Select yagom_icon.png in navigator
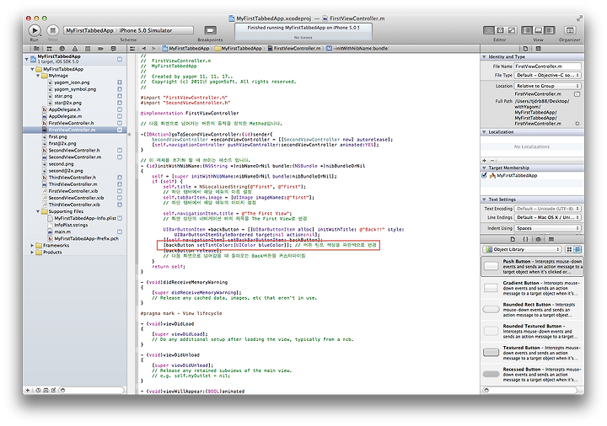The image size is (607, 426). [x=72, y=83]
